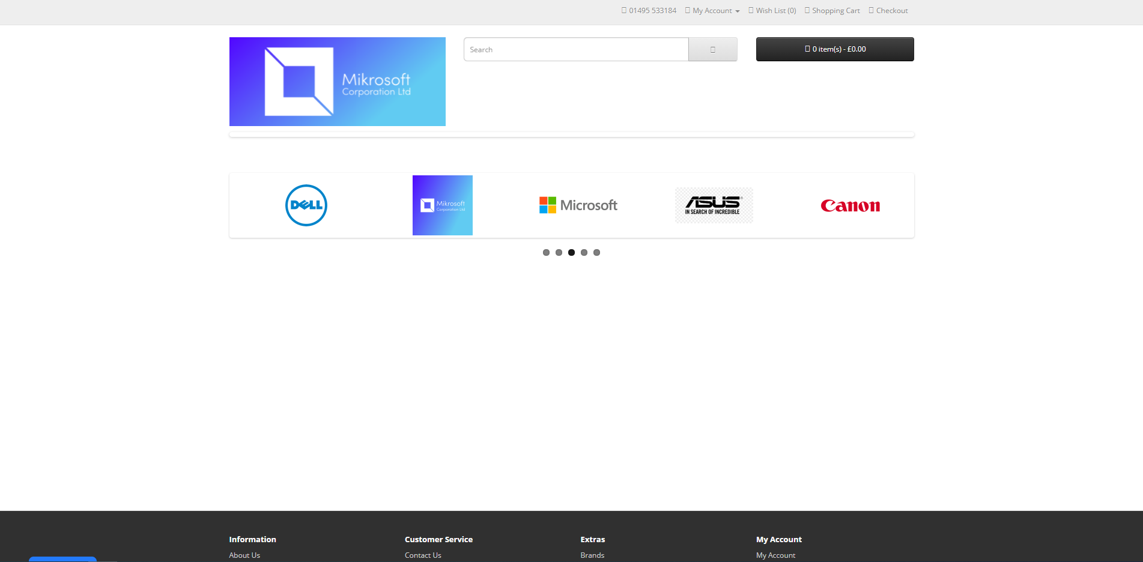1143x562 pixels.
Task: Click the Canon brand logo
Action: pyautogui.click(x=850, y=206)
